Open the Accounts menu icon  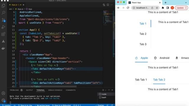point(3,93)
